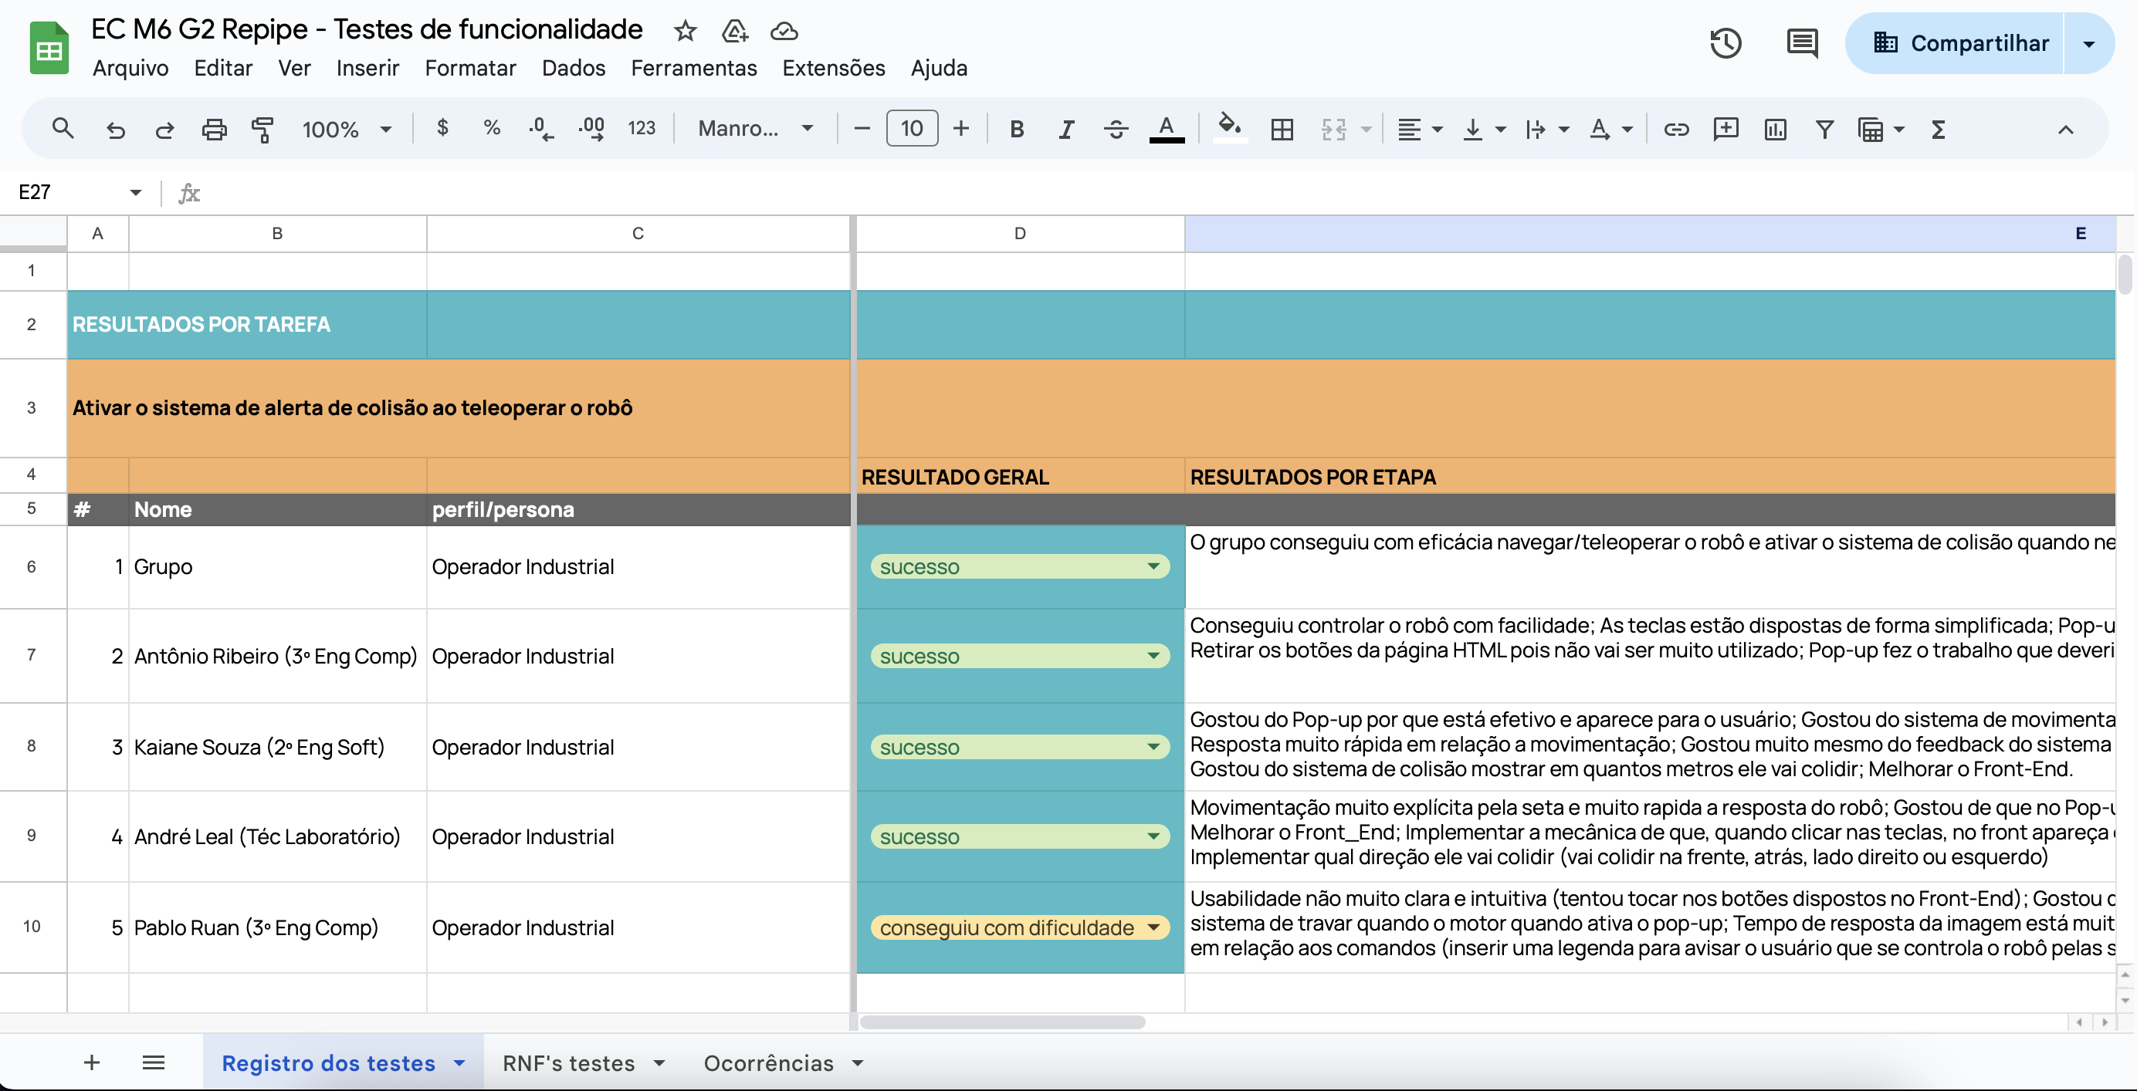Click the redo arrow icon
Image resolution: width=2137 pixels, height=1091 pixels.
click(164, 130)
